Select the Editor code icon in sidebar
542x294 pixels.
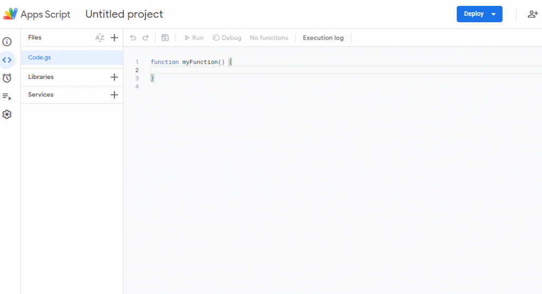coord(7,60)
